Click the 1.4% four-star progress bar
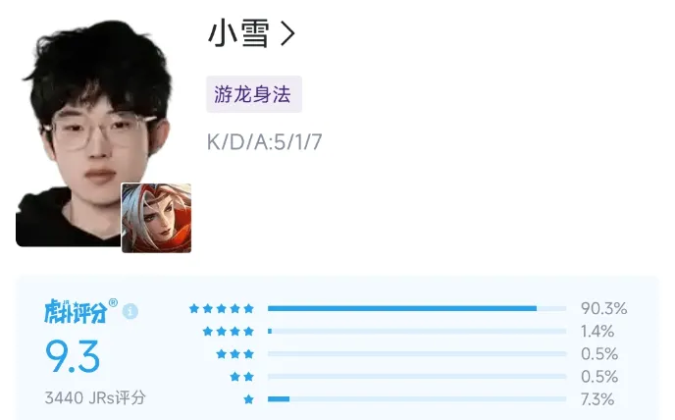The width and height of the screenshot is (675, 420). click(x=417, y=332)
